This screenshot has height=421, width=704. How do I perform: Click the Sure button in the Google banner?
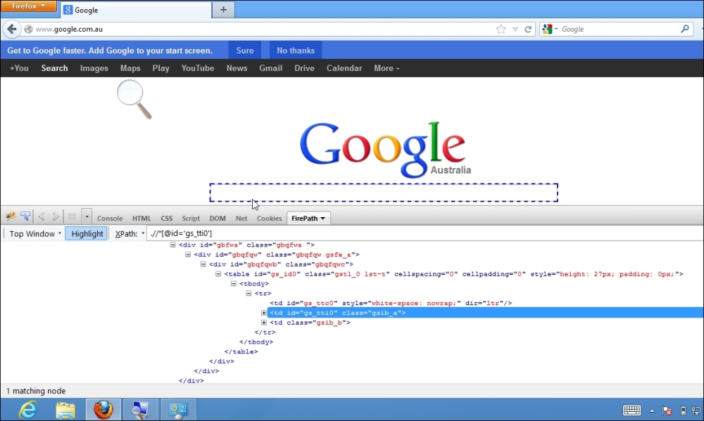coord(245,50)
